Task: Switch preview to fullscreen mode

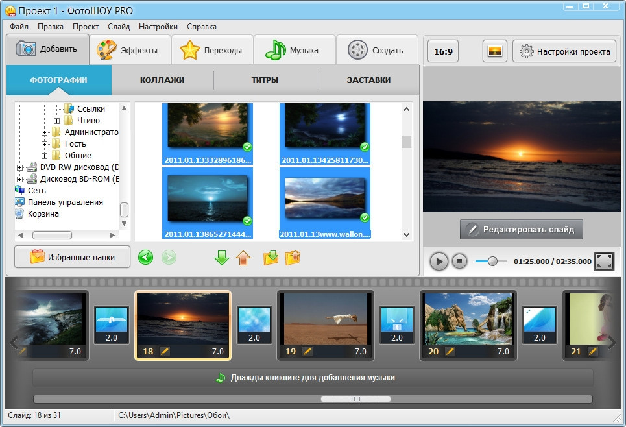Action: click(604, 262)
